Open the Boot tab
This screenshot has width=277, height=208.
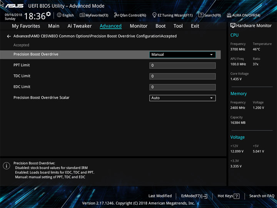point(160,26)
